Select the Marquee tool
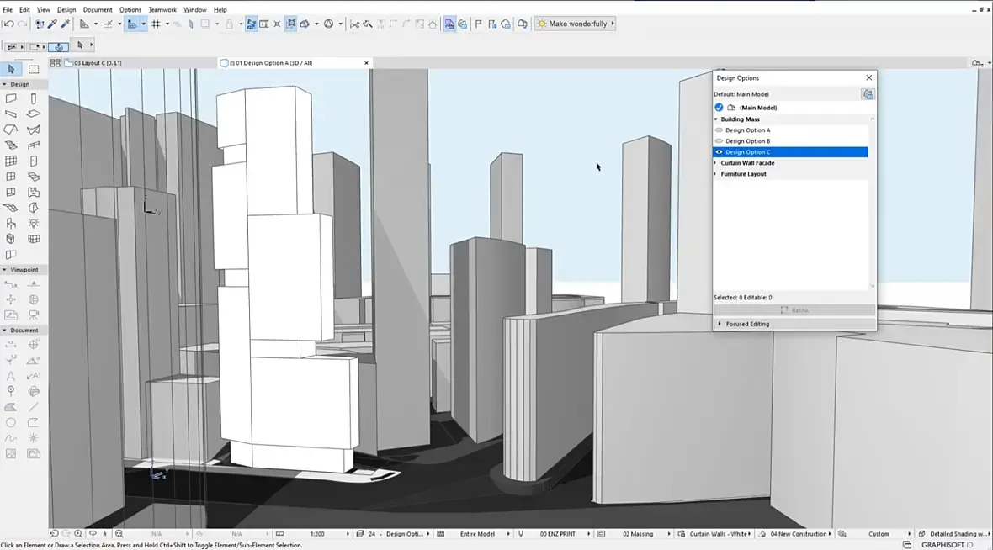993x550 pixels. (x=34, y=70)
